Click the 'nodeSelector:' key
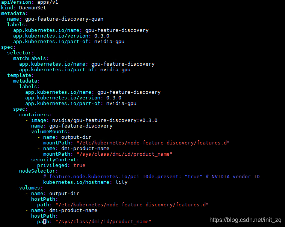Screen dimensions: 285x227 click(x=38, y=171)
